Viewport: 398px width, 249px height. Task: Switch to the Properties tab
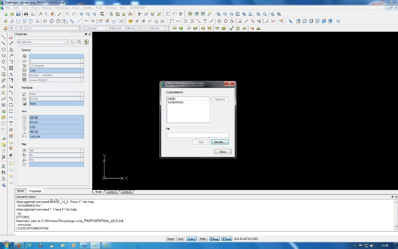tap(35, 191)
